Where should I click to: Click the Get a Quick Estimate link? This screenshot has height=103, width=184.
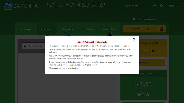pyautogui.click(x=146, y=20)
